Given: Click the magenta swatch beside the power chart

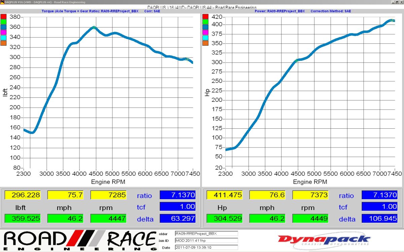Looking at the screenshot, I should [205, 32].
